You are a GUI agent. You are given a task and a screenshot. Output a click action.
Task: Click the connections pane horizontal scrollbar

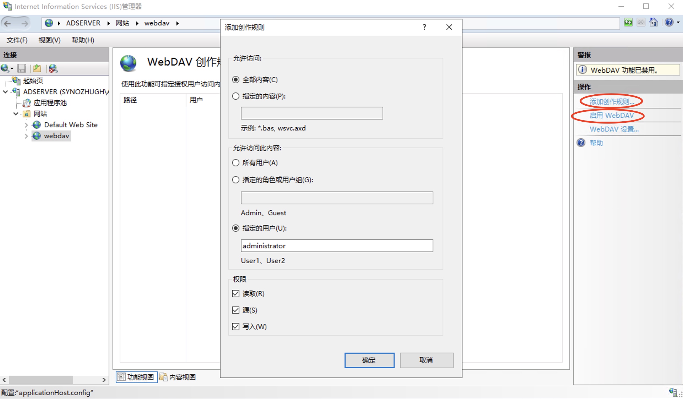(41, 380)
